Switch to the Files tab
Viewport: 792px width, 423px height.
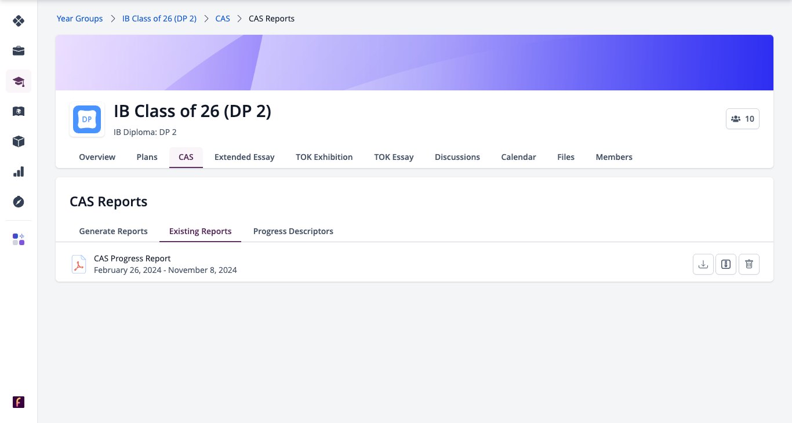(x=566, y=157)
